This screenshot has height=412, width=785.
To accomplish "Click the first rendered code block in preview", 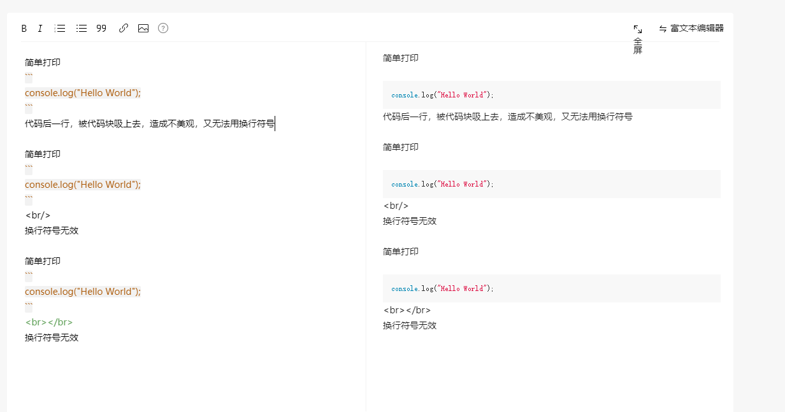I will tap(551, 95).
